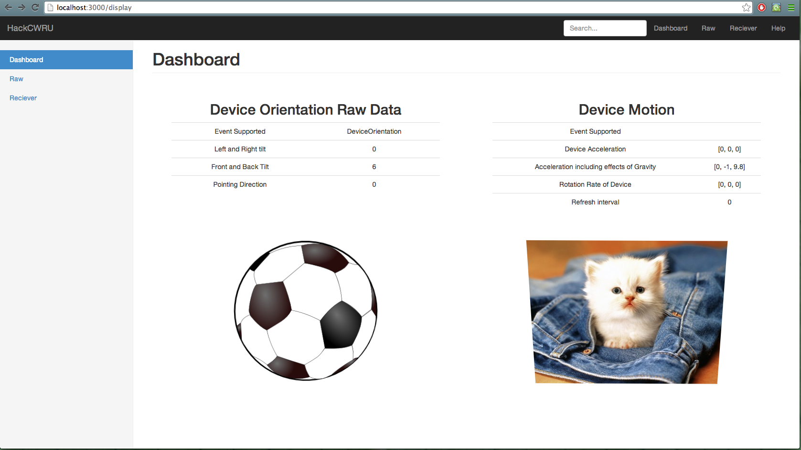Bookmark this page with the star icon

pos(746,7)
